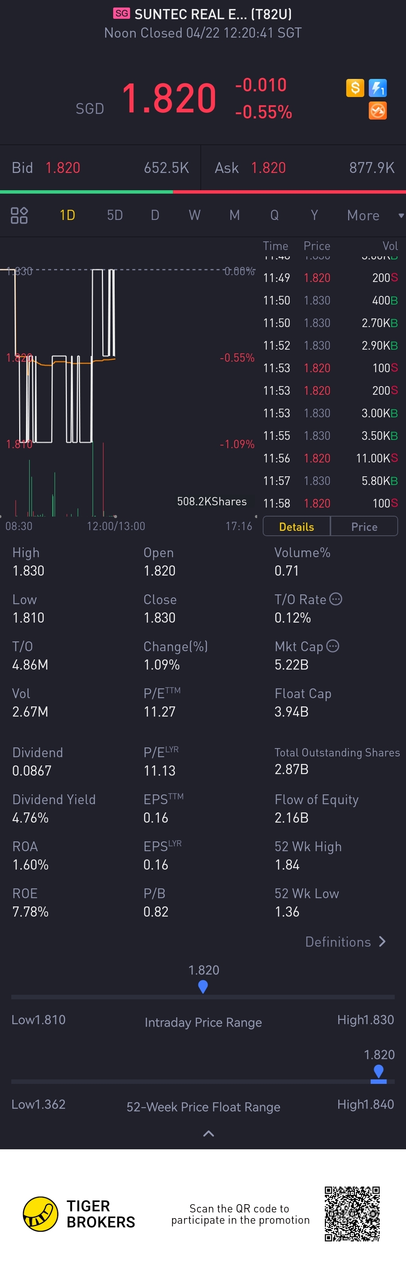Tap the pink SG market badge
406x1279 pixels.
121,14
